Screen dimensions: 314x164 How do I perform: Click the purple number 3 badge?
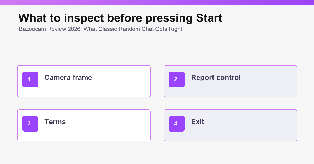[x=30, y=124]
